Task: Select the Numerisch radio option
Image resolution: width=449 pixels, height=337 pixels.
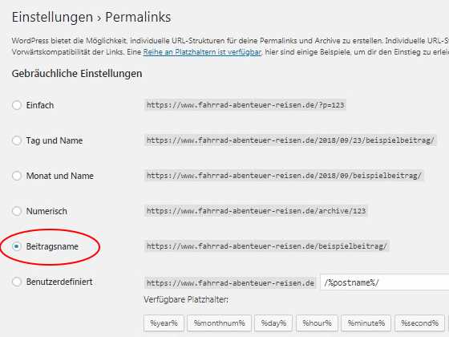Action: click(x=17, y=211)
